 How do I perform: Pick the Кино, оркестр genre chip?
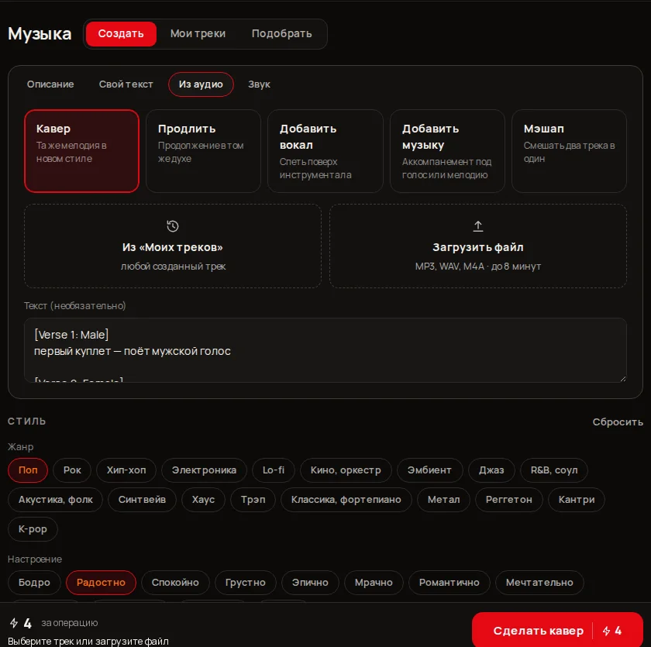346,470
